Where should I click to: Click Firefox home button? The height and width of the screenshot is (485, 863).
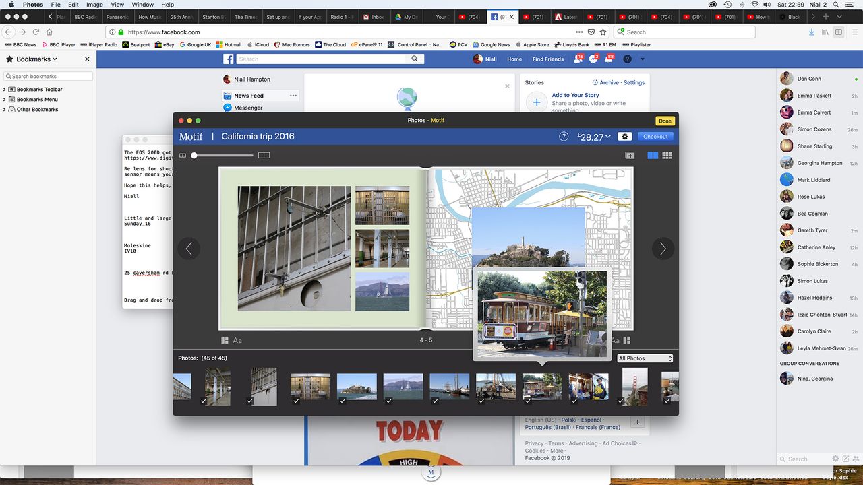click(x=49, y=32)
